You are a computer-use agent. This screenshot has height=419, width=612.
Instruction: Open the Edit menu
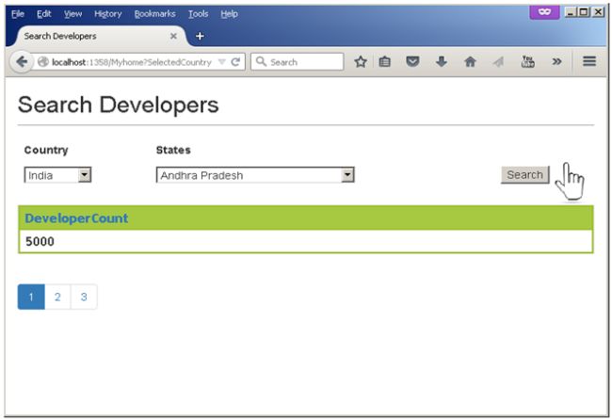[44, 14]
